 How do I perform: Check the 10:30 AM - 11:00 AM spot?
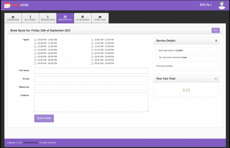coord(92,40)
